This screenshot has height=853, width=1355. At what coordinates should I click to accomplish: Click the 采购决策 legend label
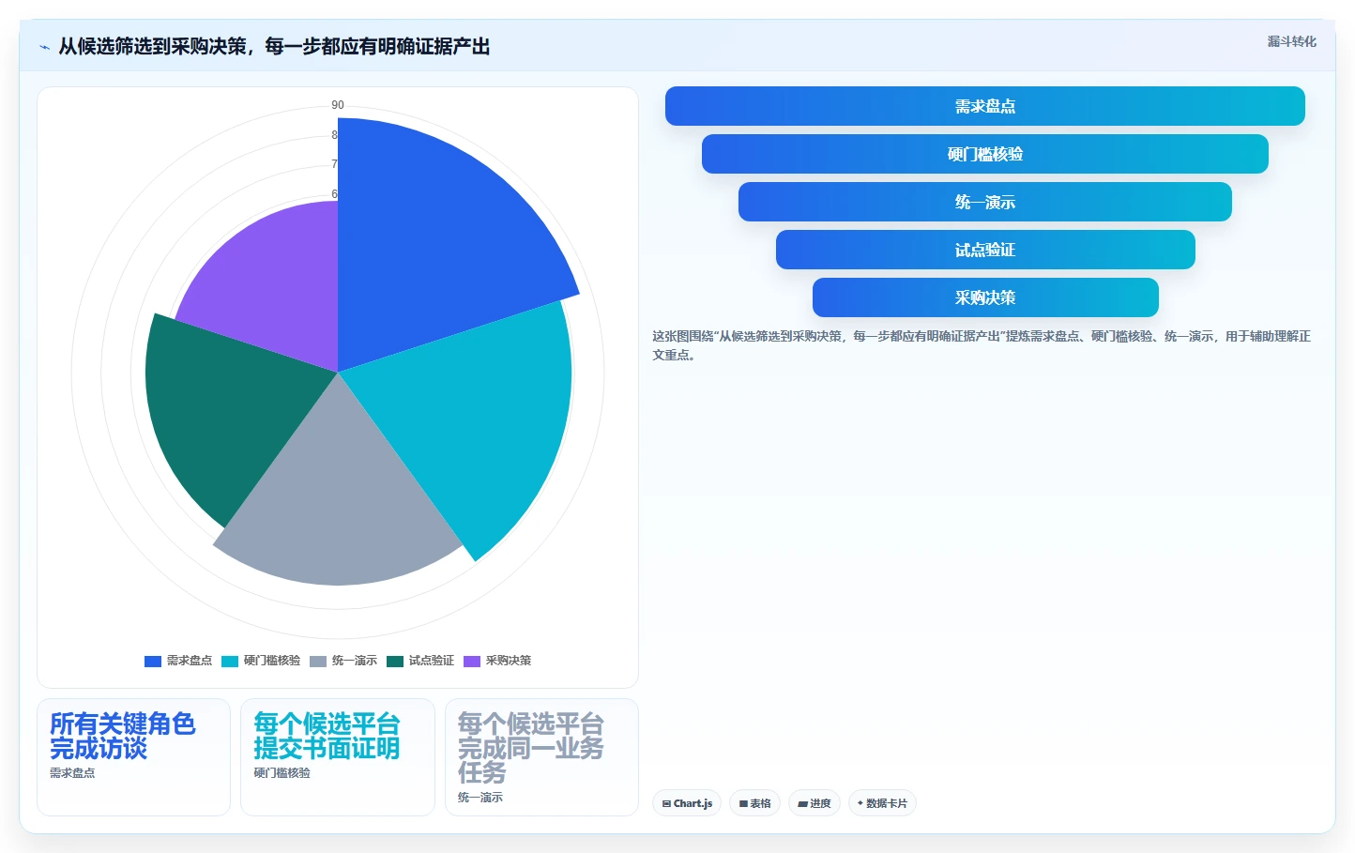click(x=509, y=661)
